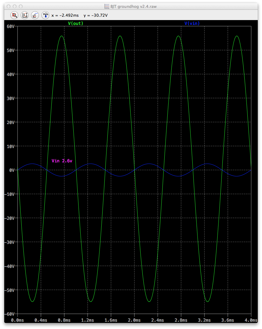Minimize the waveform window
262x329 pixels.
(15, 6)
